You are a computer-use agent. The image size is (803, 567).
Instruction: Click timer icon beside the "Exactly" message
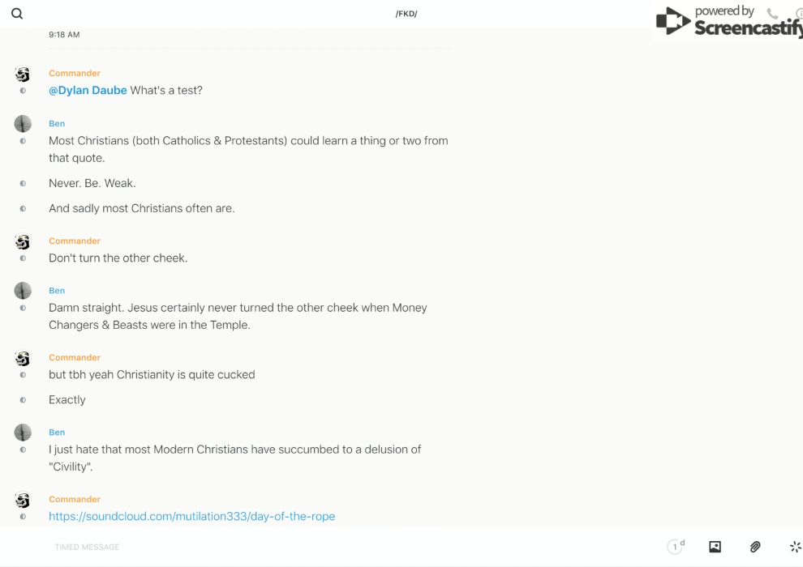pos(23,400)
